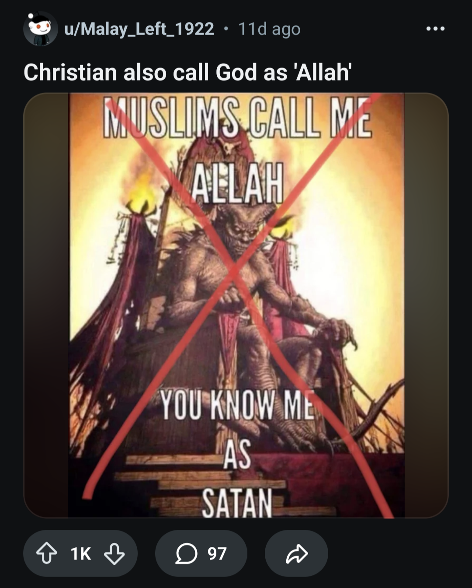Tap the 97 comments count
Image resolution: width=472 pixels, height=588 pixels.
point(217,553)
